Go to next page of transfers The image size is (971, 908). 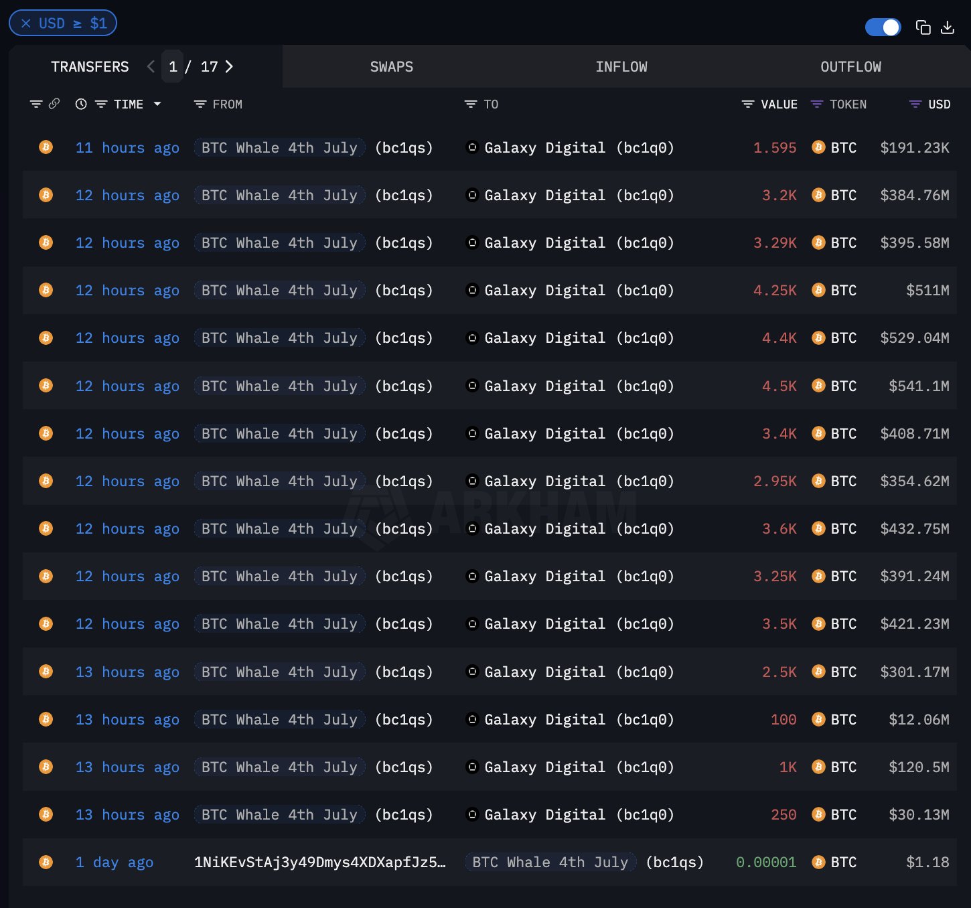pyautogui.click(x=229, y=66)
